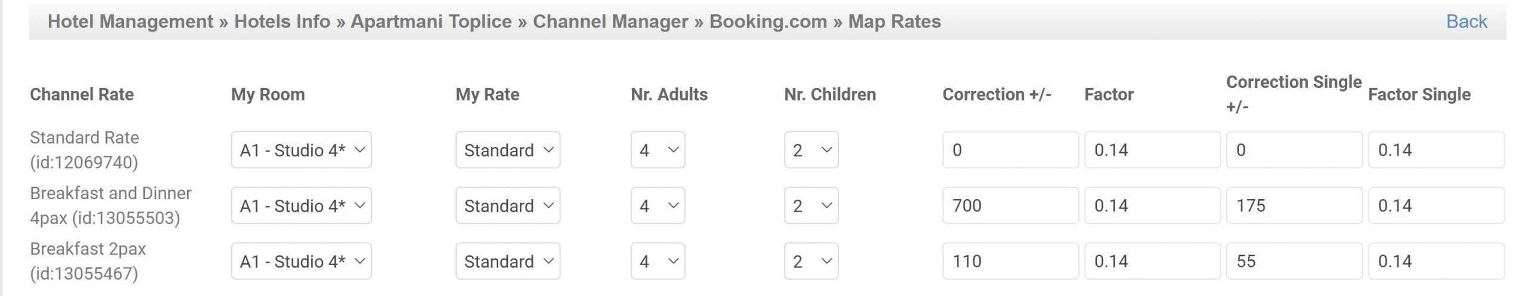Expand My Rate dropdown for Breakfast and Dinner
Image resolution: width=1526 pixels, height=296 pixels.
(x=507, y=206)
